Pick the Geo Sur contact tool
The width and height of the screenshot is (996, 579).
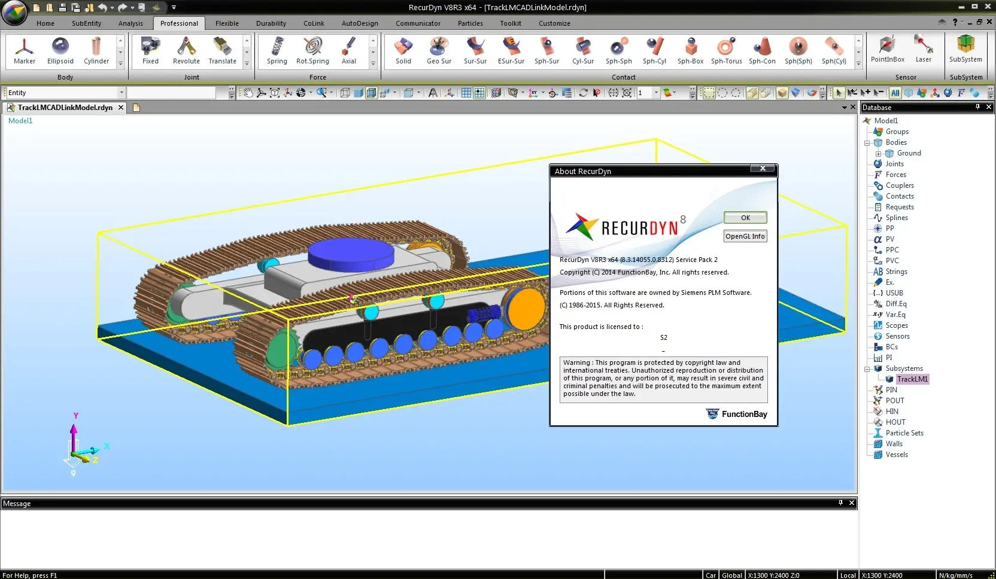(x=439, y=51)
